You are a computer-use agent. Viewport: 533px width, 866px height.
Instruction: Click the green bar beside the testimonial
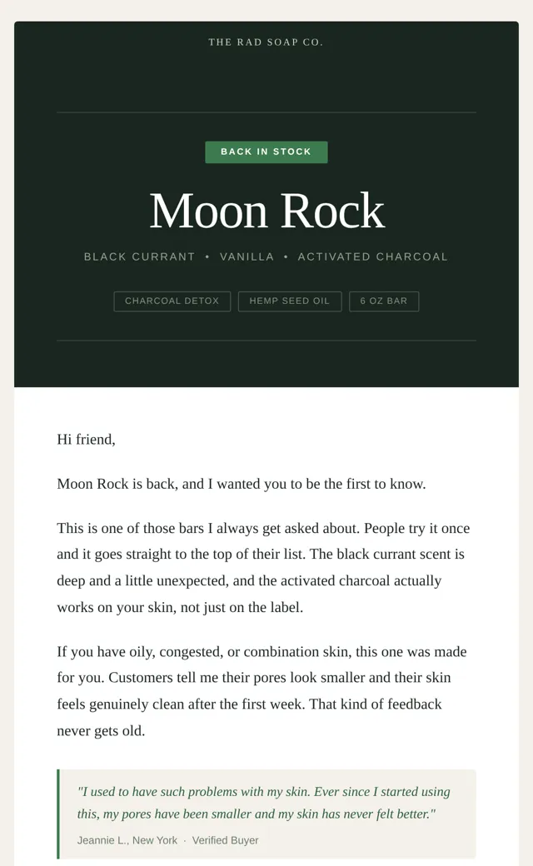point(58,814)
